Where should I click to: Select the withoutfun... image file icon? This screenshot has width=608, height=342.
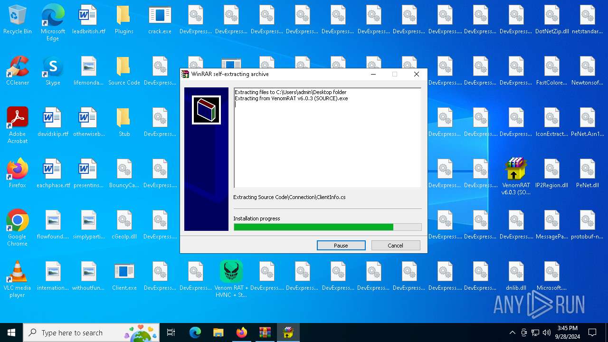88,276
